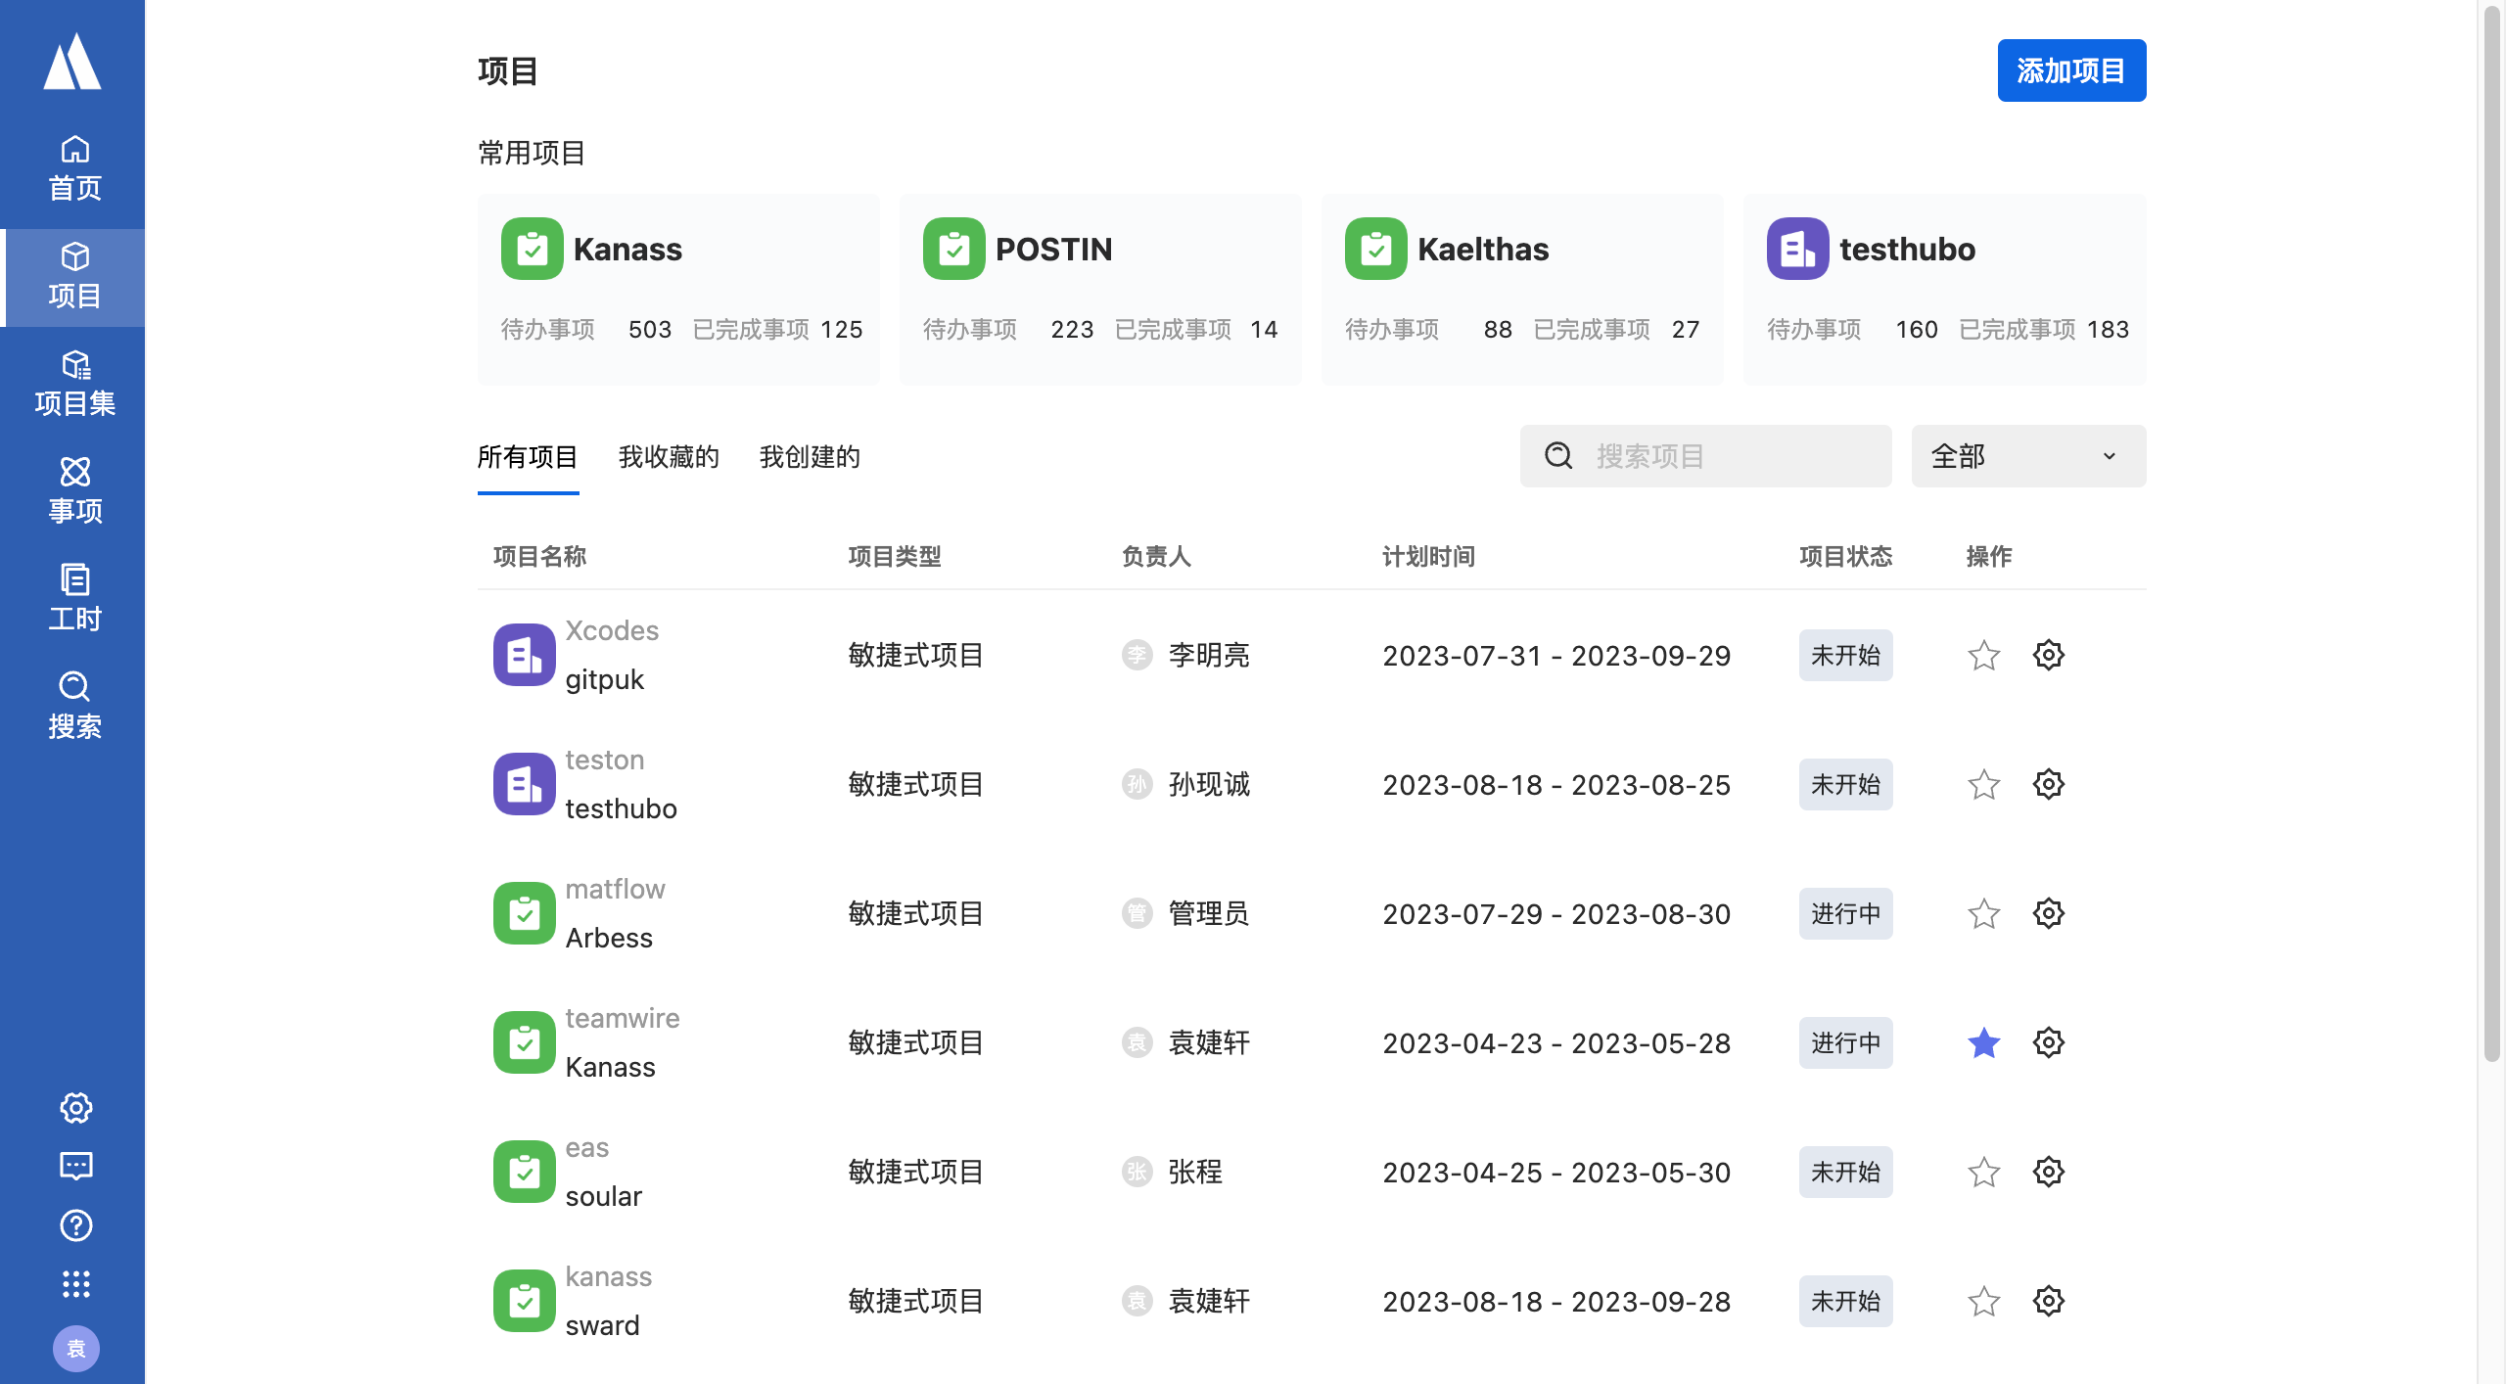Expand the 全部 filter dropdown

click(x=2027, y=455)
